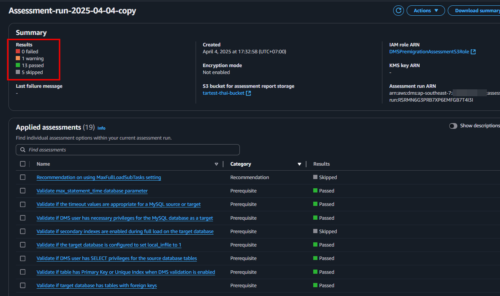Open tartest-thai-bucket S3 bucket link
The width and height of the screenshot is (500, 296).
(x=223, y=93)
